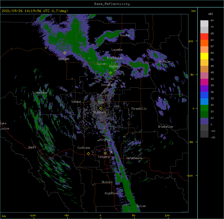Viewport: 224px width, 219px height.
Task: Select the yellow 54 dBZ legend swatch
Action: (204, 56)
